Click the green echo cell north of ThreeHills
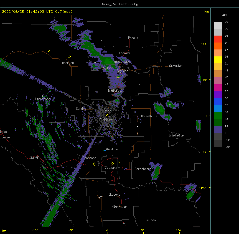239x234 pixels. [x=160, y=109]
